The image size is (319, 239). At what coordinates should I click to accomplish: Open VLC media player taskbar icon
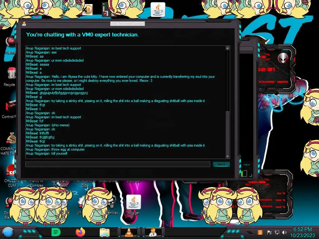tap(129, 232)
